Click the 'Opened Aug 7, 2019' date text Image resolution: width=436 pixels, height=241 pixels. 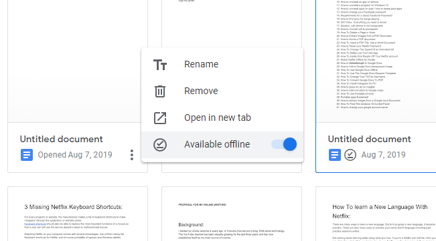pos(75,155)
